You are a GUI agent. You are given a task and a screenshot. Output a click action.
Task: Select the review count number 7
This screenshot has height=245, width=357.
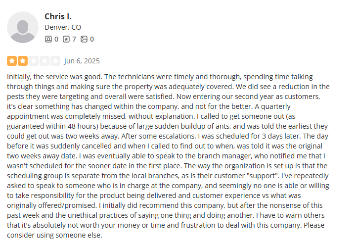coord(74,39)
